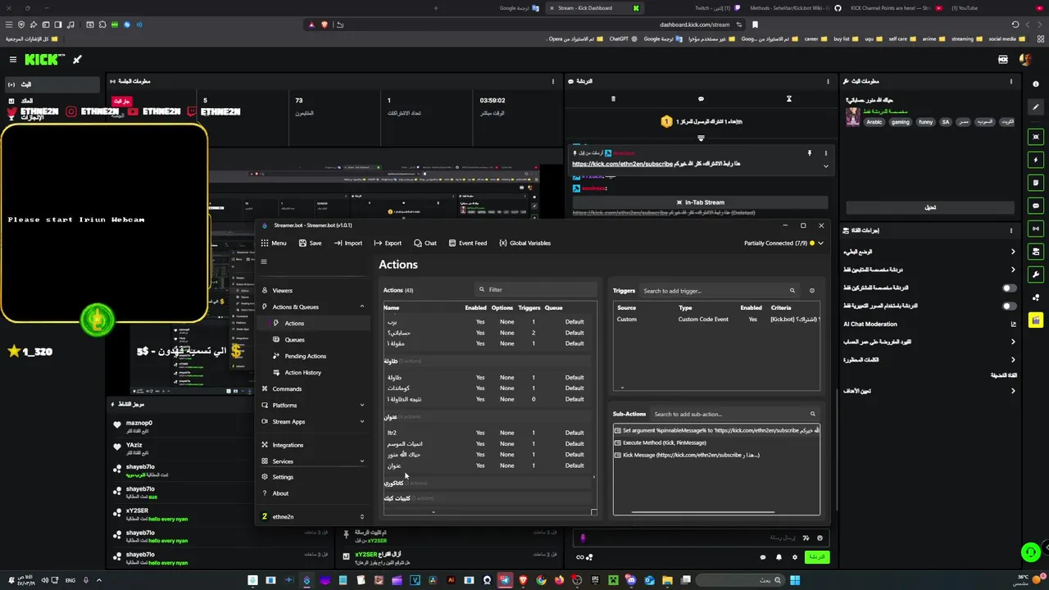The width and height of the screenshot is (1049, 590).
Task: Open the Chat window in Streamer.bot
Action: [425, 243]
